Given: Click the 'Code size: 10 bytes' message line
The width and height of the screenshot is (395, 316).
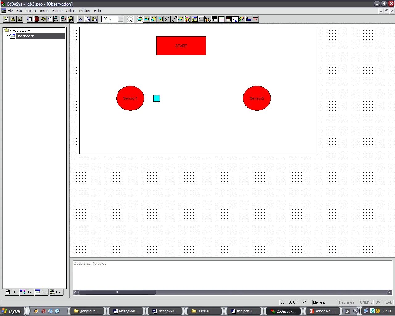Looking at the screenshot, I should [90, 264].
